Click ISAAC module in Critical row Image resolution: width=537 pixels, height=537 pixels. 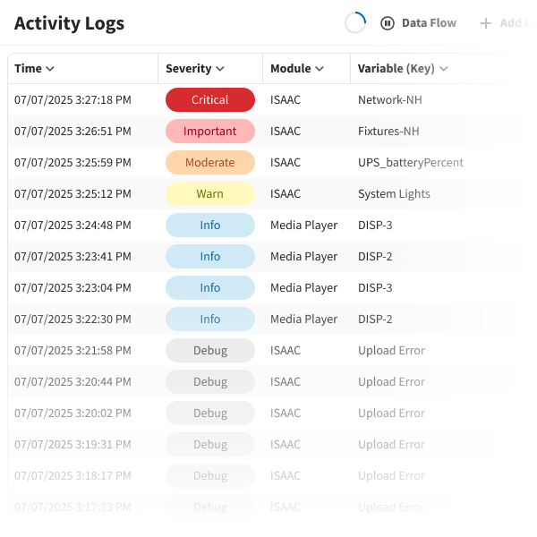[286, 99]
